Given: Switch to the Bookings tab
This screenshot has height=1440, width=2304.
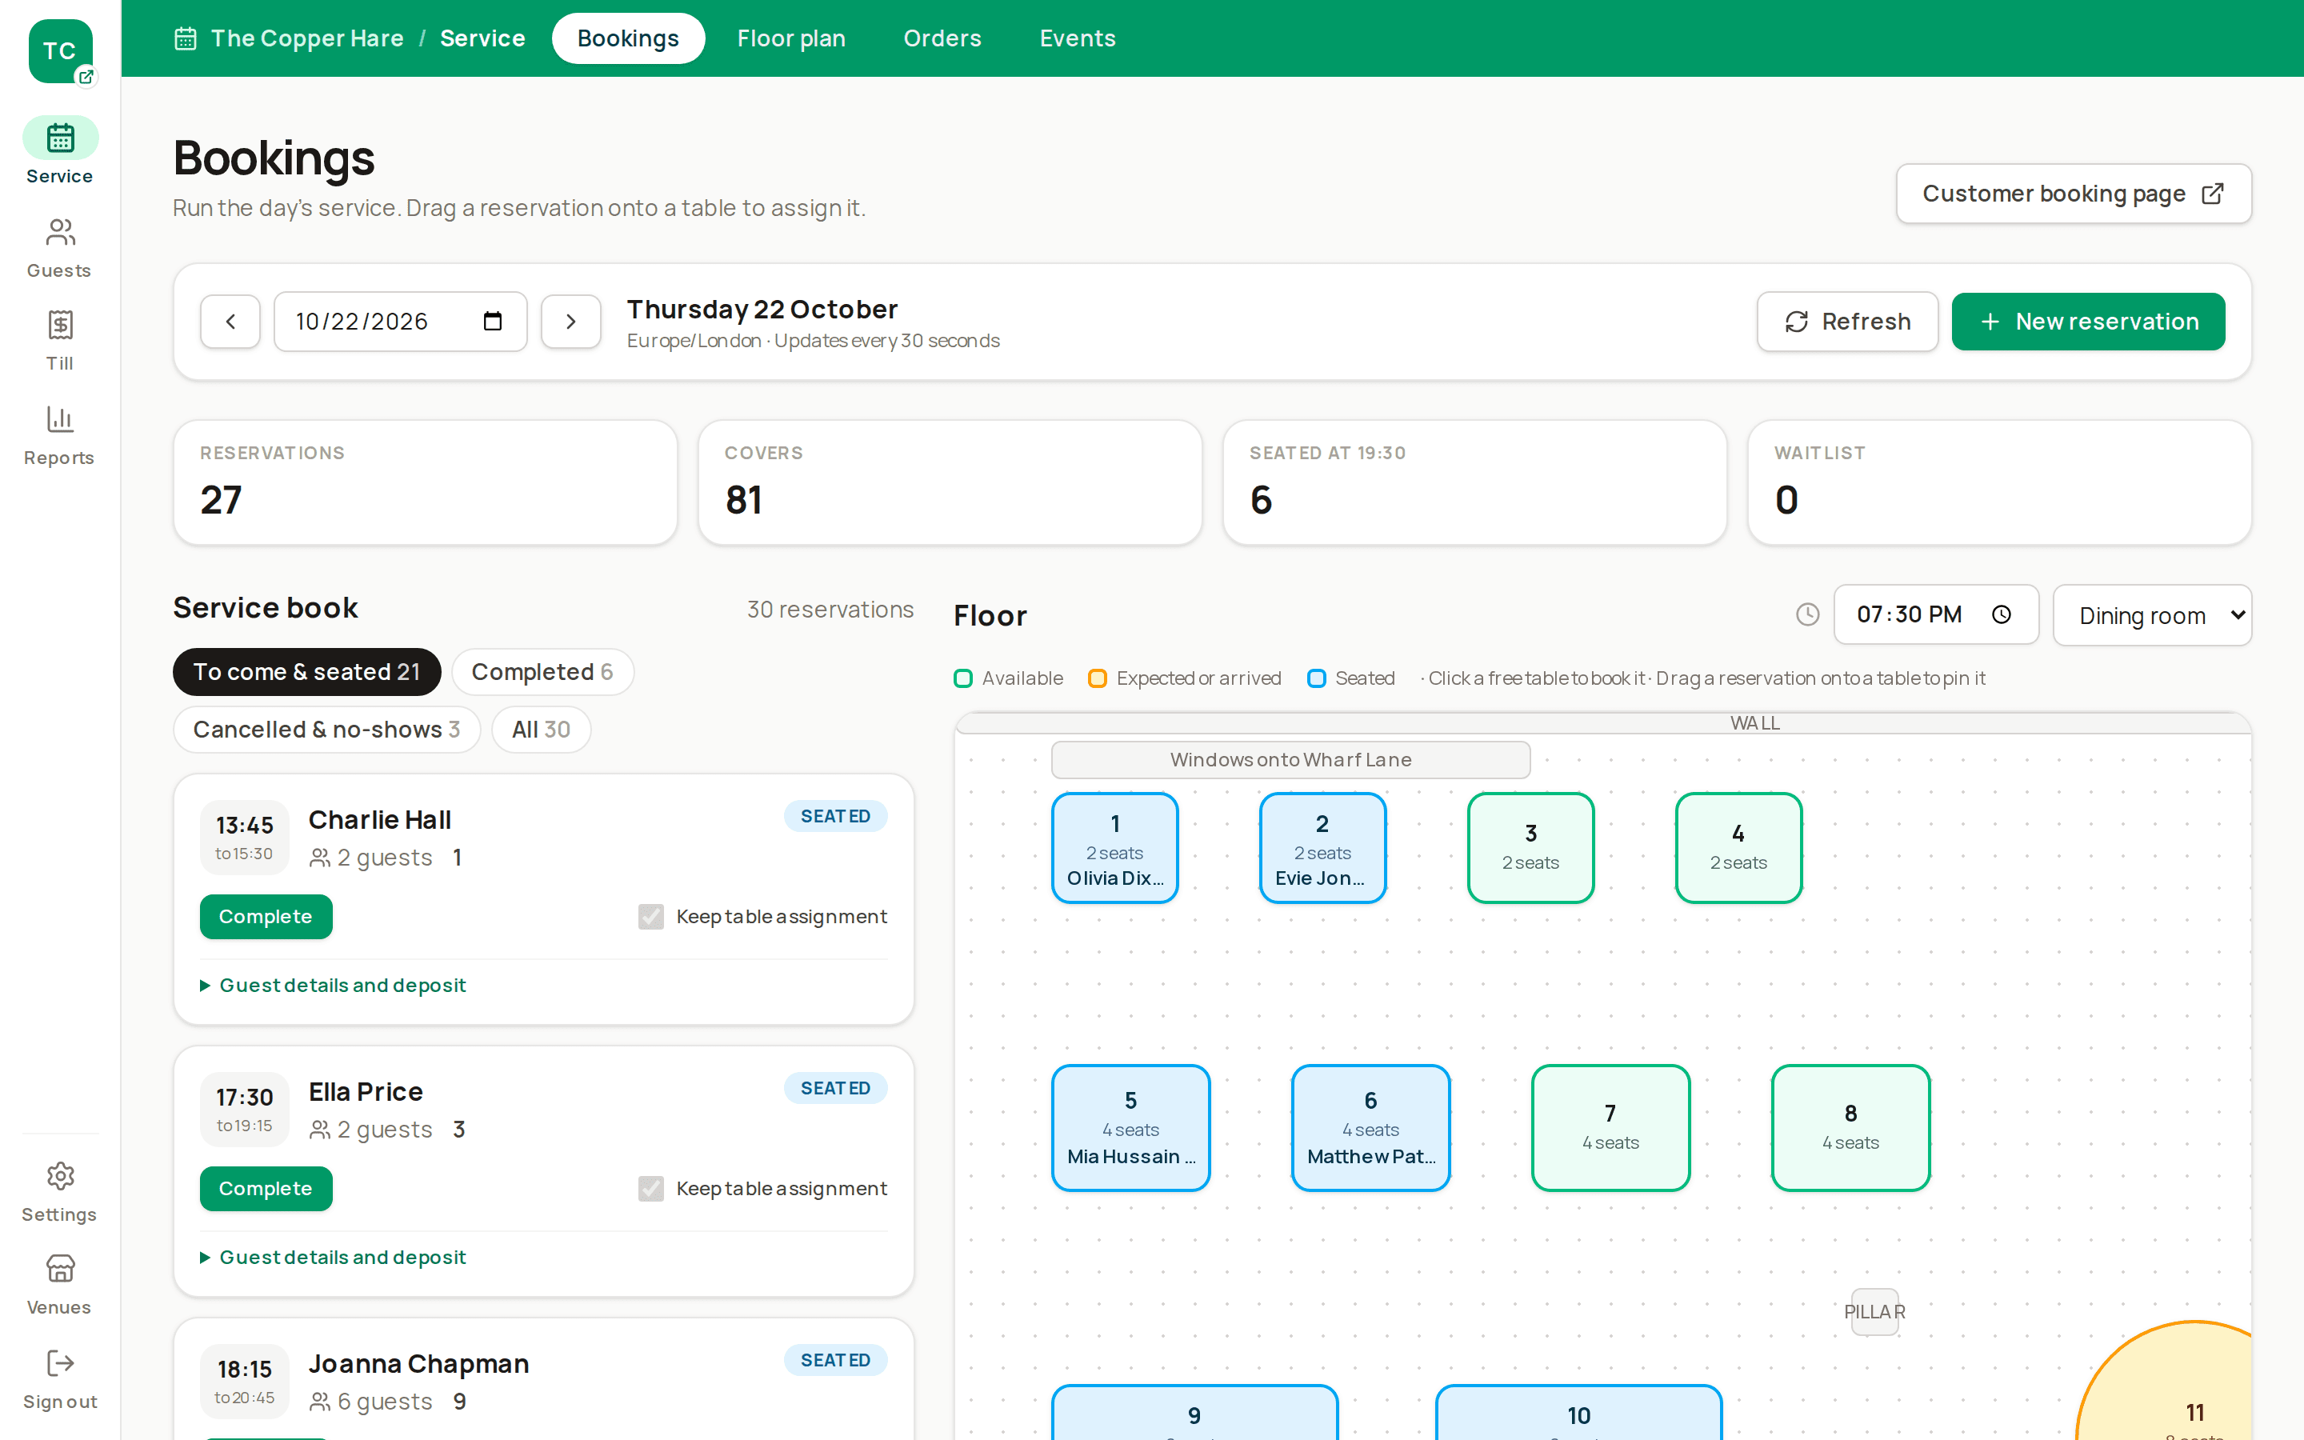Looking at the screenshot, I should point(628,38).
